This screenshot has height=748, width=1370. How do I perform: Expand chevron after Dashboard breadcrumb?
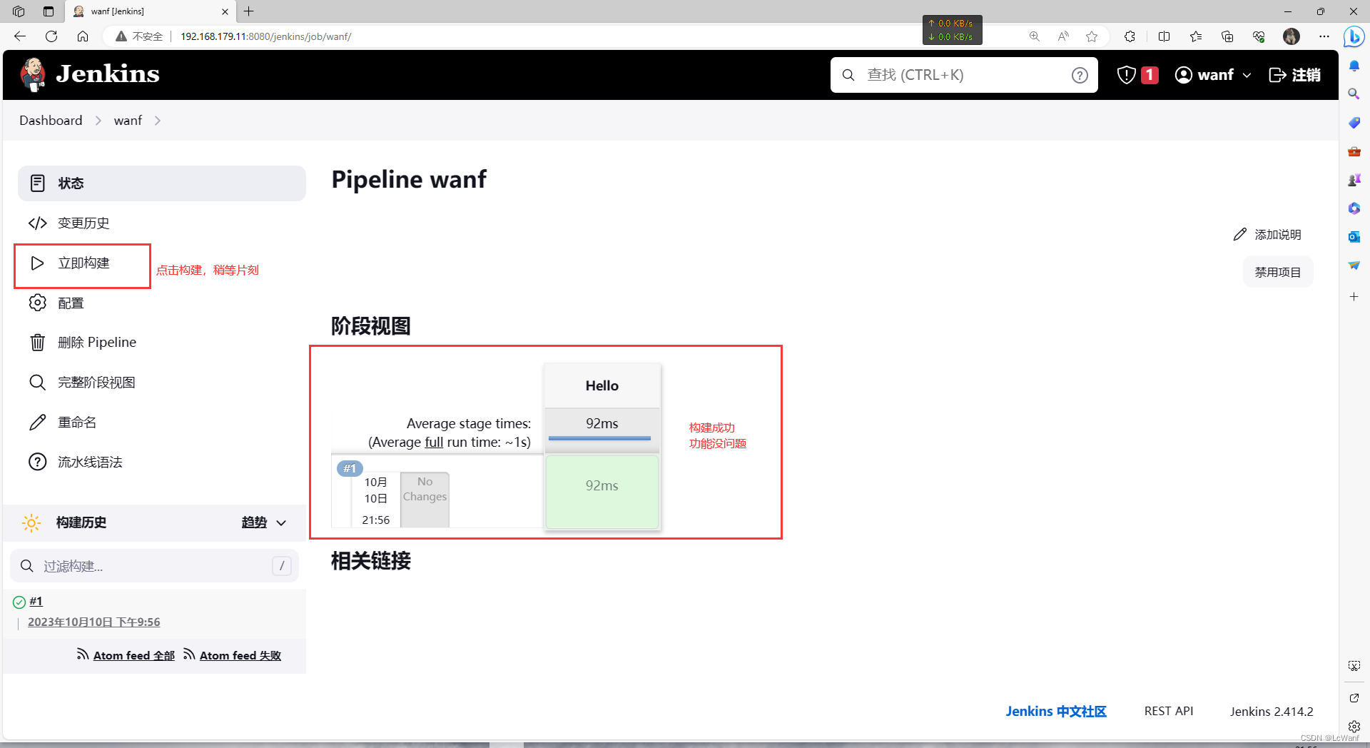pos(98,121)
